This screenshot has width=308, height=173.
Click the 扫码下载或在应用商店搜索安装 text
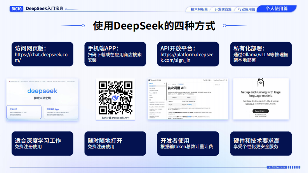[115, 57]
